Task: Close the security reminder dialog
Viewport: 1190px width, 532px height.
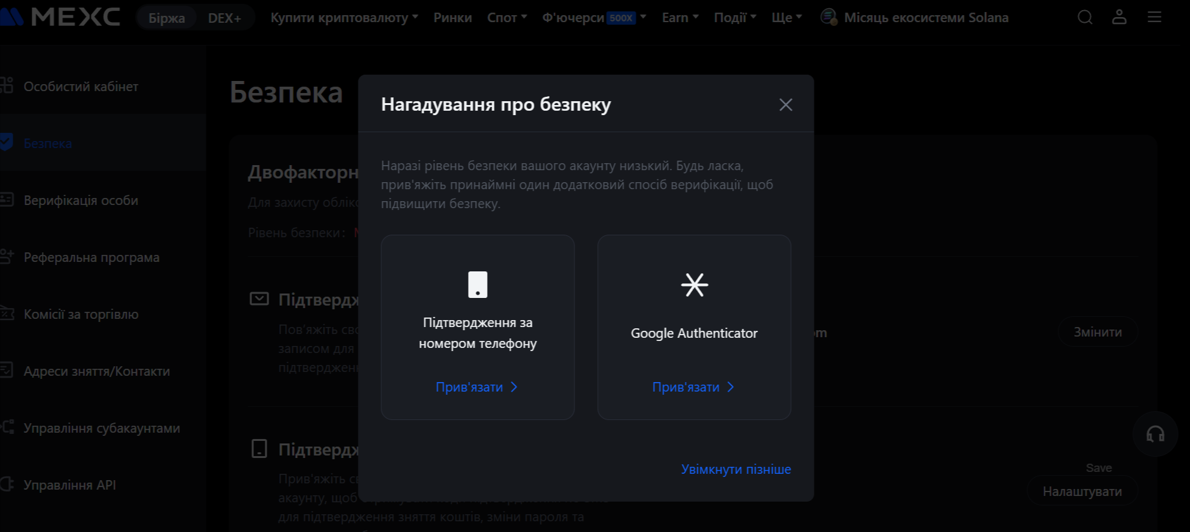Action: (x=785, y=104)
